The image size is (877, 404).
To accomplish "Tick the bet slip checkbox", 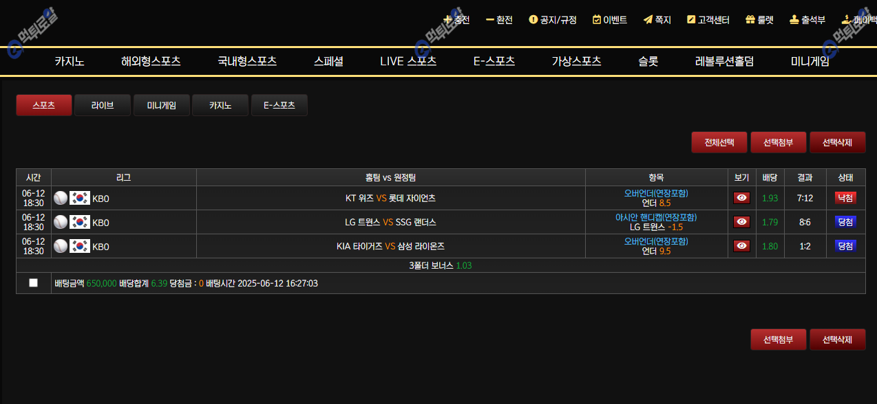I will pos(34,283).
